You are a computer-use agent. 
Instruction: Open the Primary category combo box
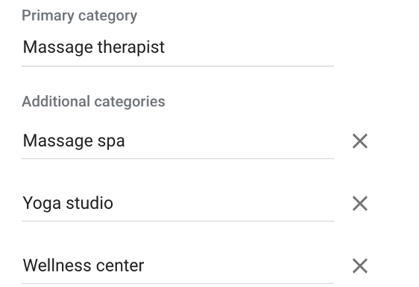(177, 48)
